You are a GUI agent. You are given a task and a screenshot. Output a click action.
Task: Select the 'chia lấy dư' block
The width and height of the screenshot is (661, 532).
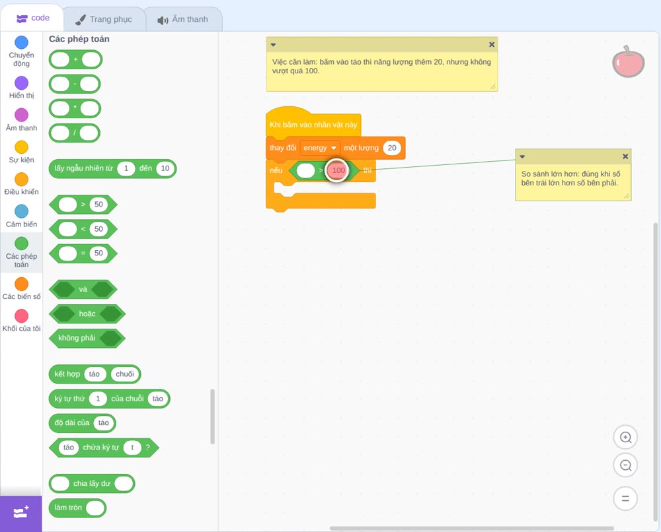pyautogui.click(x=92, y=484)
